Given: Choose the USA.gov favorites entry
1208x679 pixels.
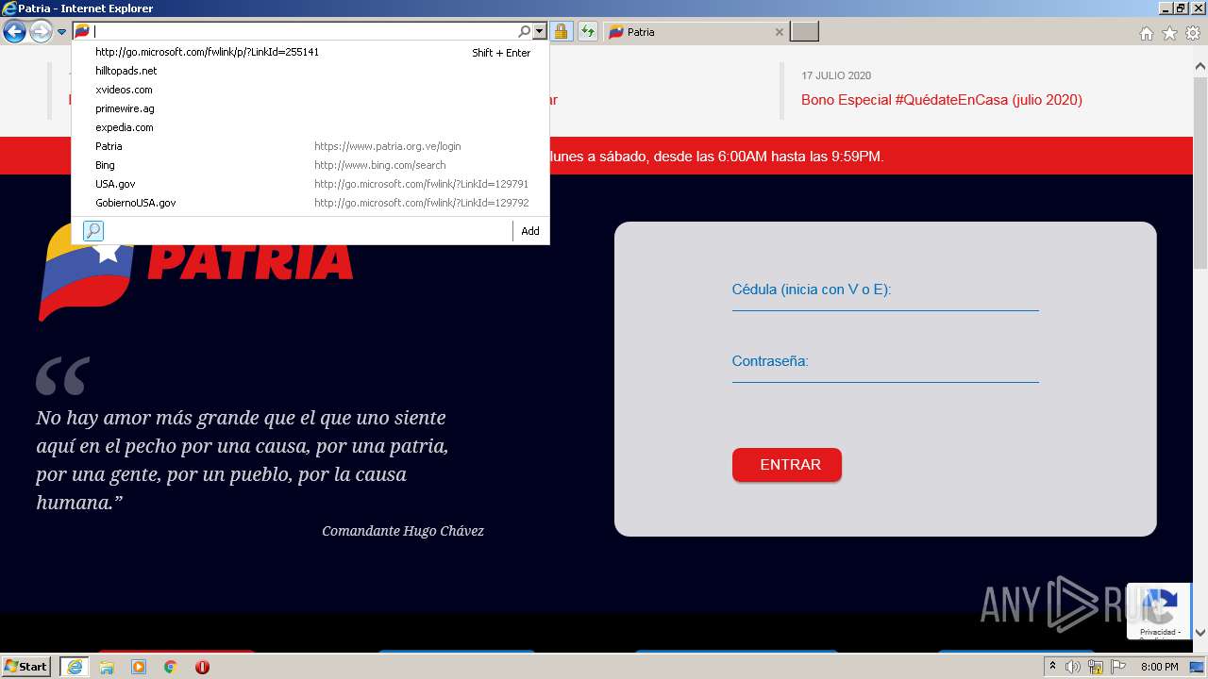Looking at the screenshot, I should tap(310, 184).
